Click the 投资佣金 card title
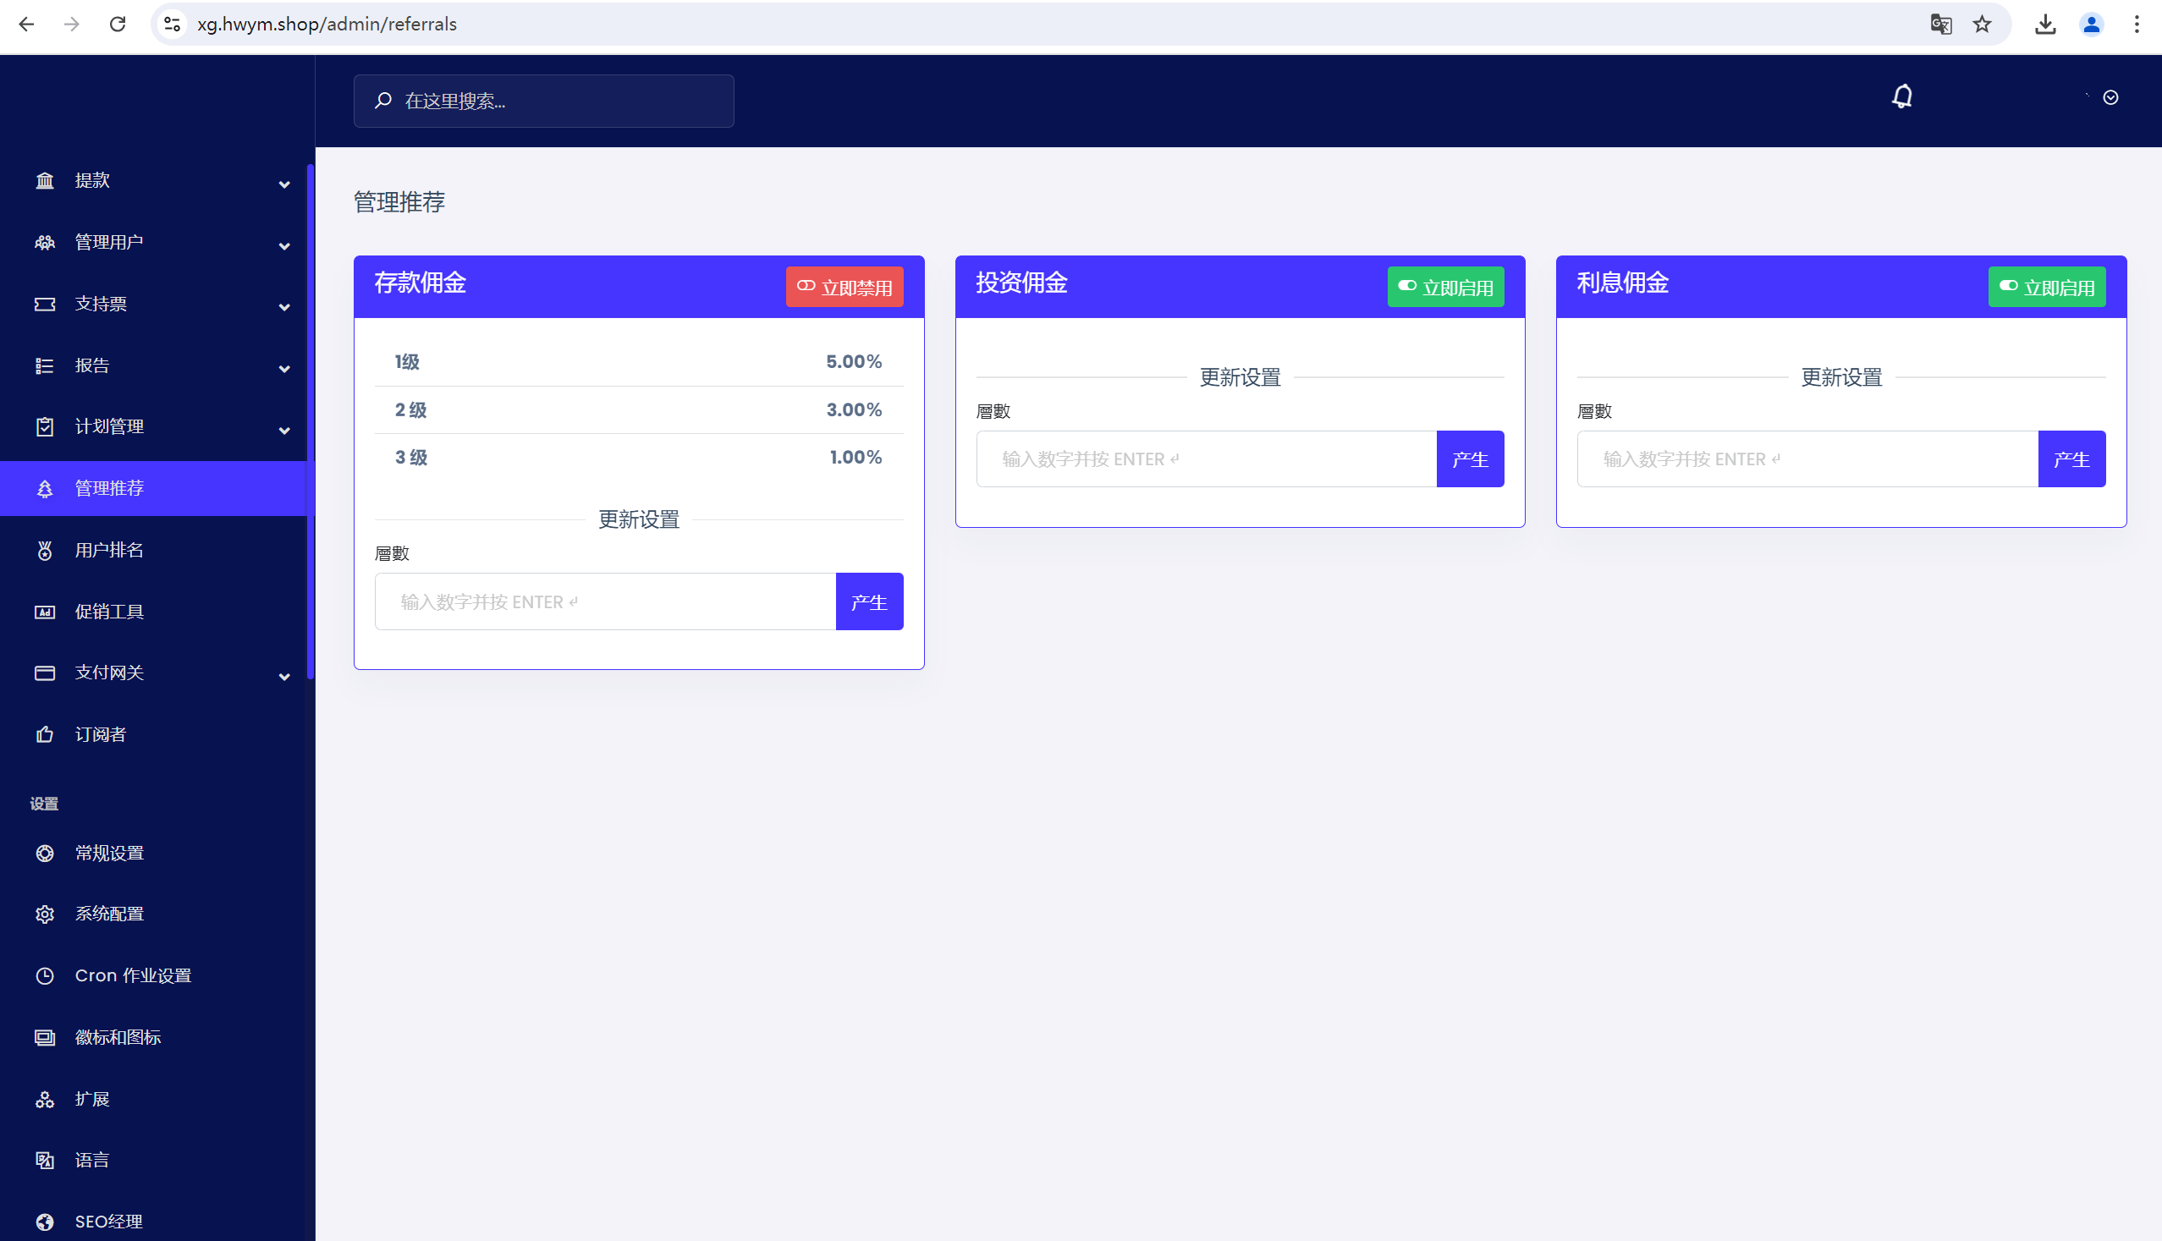The height and width of the screenshot is (1241, 2162). point(1021,283)
